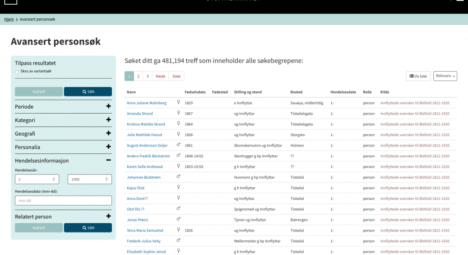The image size is (468, 255).
Task: Select current page 1 in pagination
Action: [x=129, y=76]
